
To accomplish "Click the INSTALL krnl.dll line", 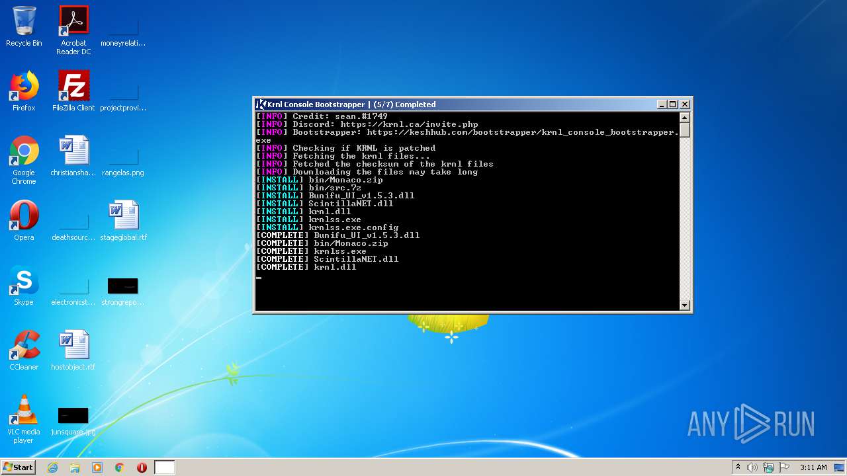I will [304, 212].
